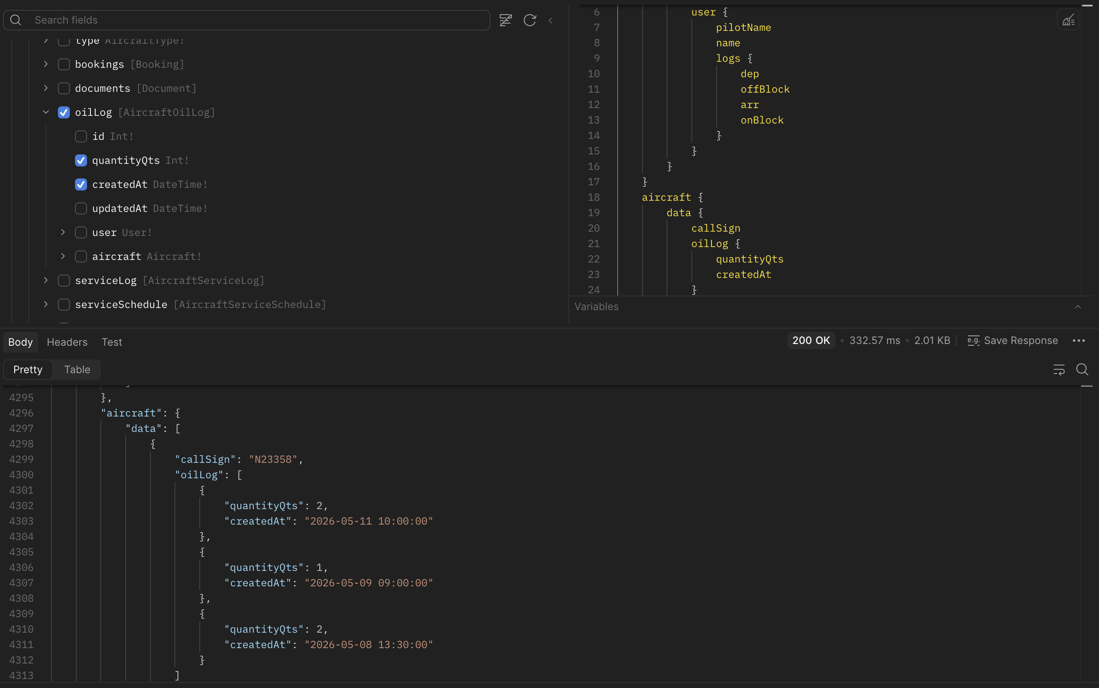The height and width of the screenshot is (688, 1099).
Task: Click the Save Response button
Action: coord(1012,341)
